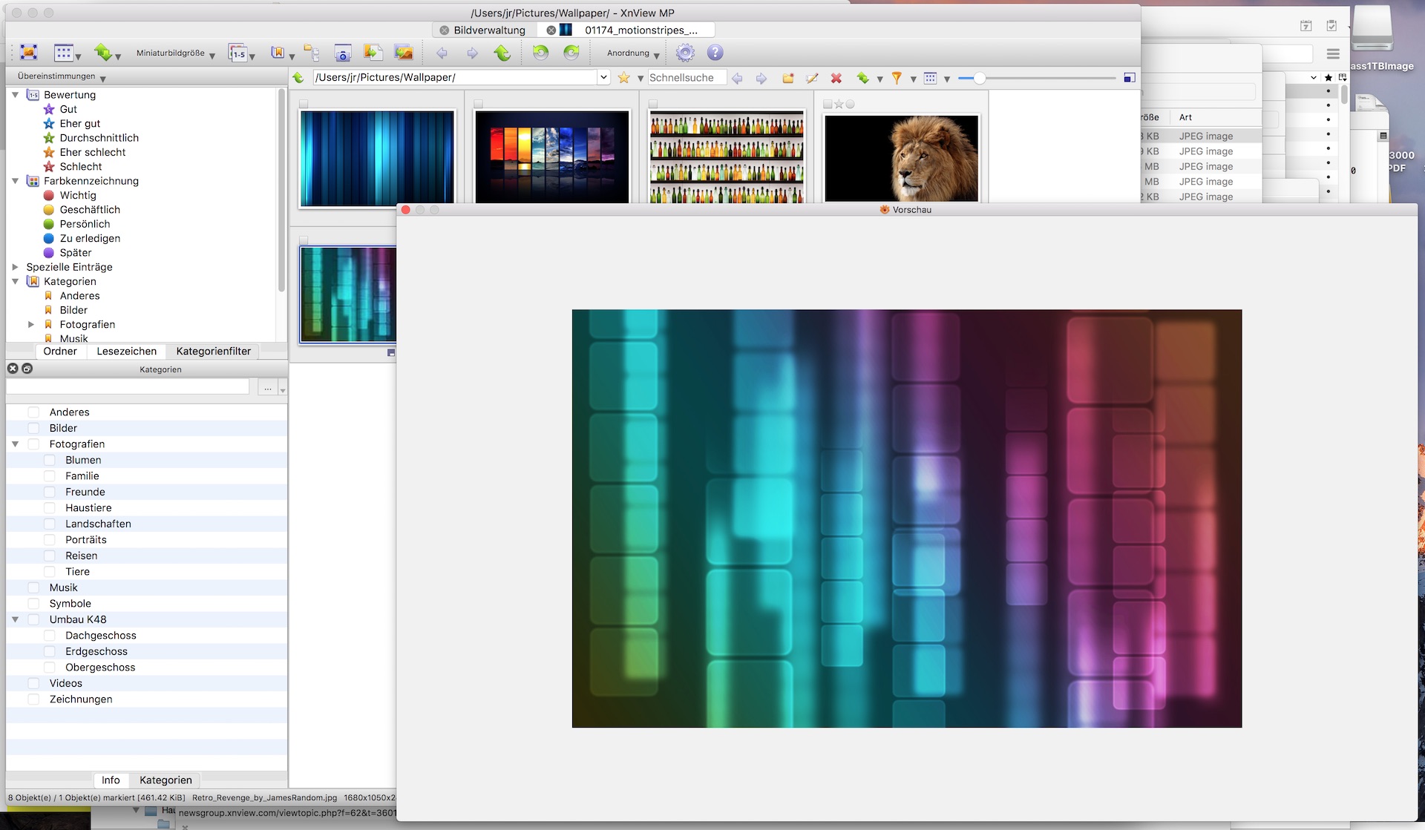This screenshot has width=1425, height=830.
Task: Tick the Dachgeschoss checkbox
Action: pos(50,636)
